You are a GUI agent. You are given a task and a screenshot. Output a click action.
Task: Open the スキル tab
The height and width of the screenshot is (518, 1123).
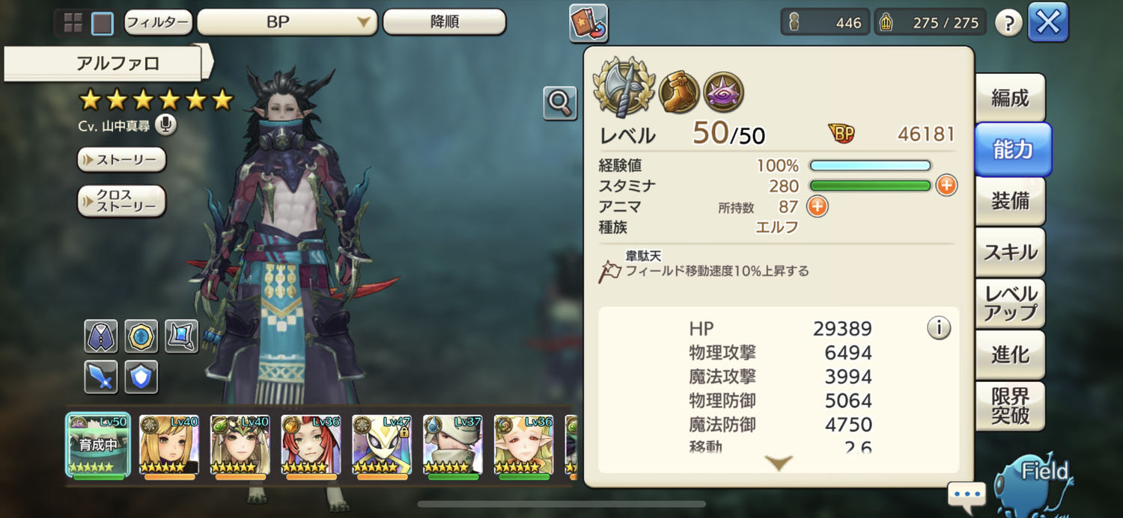pyautogui.click(x=1010, y=252)
